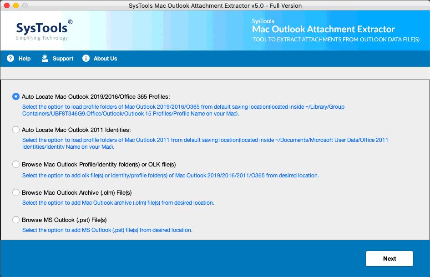The width and height of the screenshot is (430, 277).
Task: Click the About Us info icon
Action: point(86,58)
